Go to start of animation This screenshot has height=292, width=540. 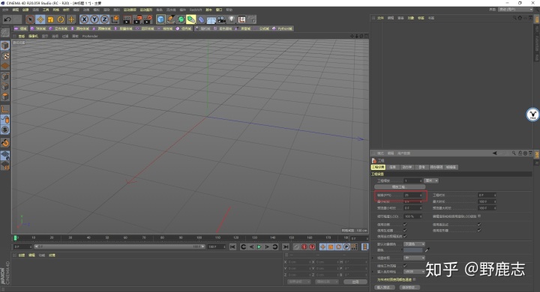click(232, 247)
